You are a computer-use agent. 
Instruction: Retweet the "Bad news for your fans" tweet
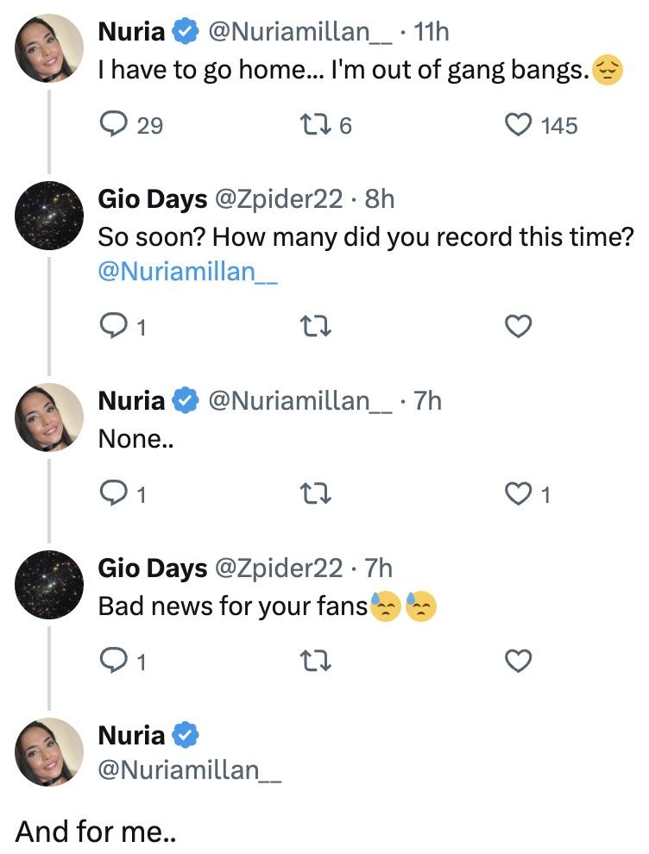(x=312, y=661)
